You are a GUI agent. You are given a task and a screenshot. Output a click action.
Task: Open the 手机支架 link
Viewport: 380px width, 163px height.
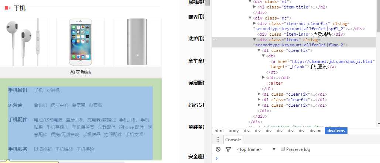134,135
